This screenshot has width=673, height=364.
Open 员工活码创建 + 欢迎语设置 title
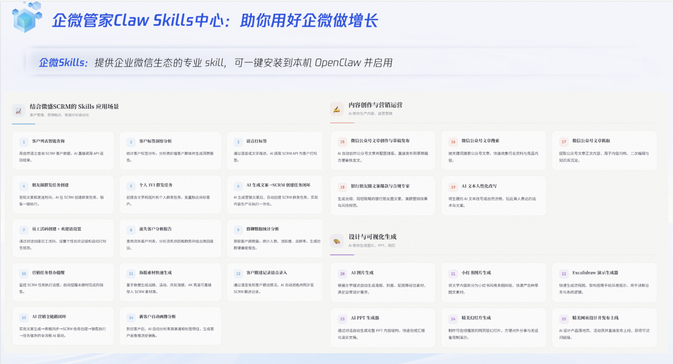[x=57, y=229]
